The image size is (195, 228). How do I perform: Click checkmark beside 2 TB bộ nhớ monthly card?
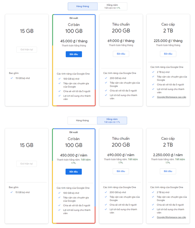pos(153,72)
